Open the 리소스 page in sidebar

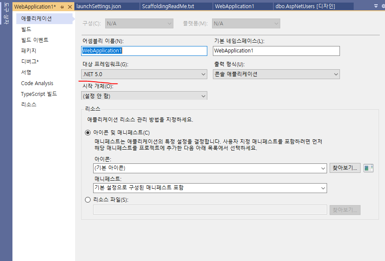pos(29,104)
